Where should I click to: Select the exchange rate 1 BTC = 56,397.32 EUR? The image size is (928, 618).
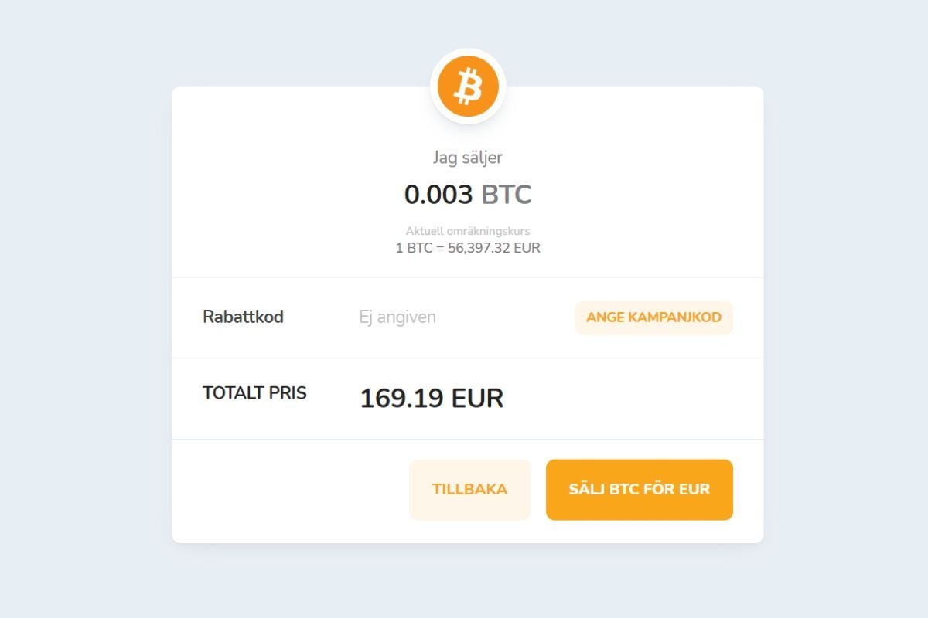coord(467,248)
